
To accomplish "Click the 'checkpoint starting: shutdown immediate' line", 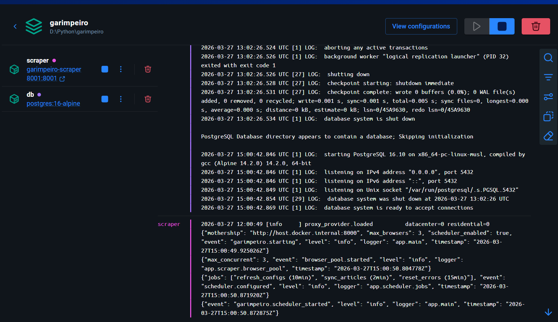I will (x=328, y=83).
